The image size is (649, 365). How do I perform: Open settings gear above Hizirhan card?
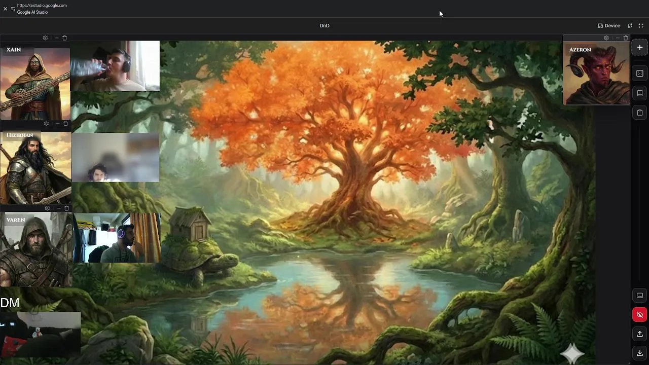point(46,123)
